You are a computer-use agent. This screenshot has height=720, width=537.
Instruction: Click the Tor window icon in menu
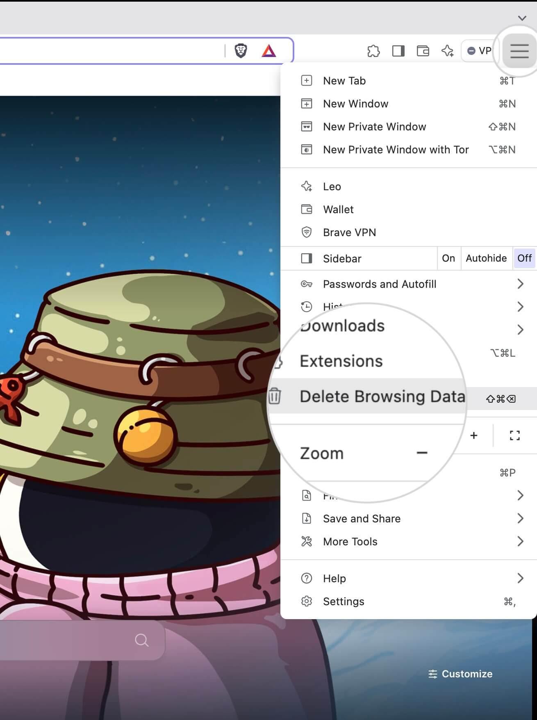pyautogui.click(x=307, y=149)
